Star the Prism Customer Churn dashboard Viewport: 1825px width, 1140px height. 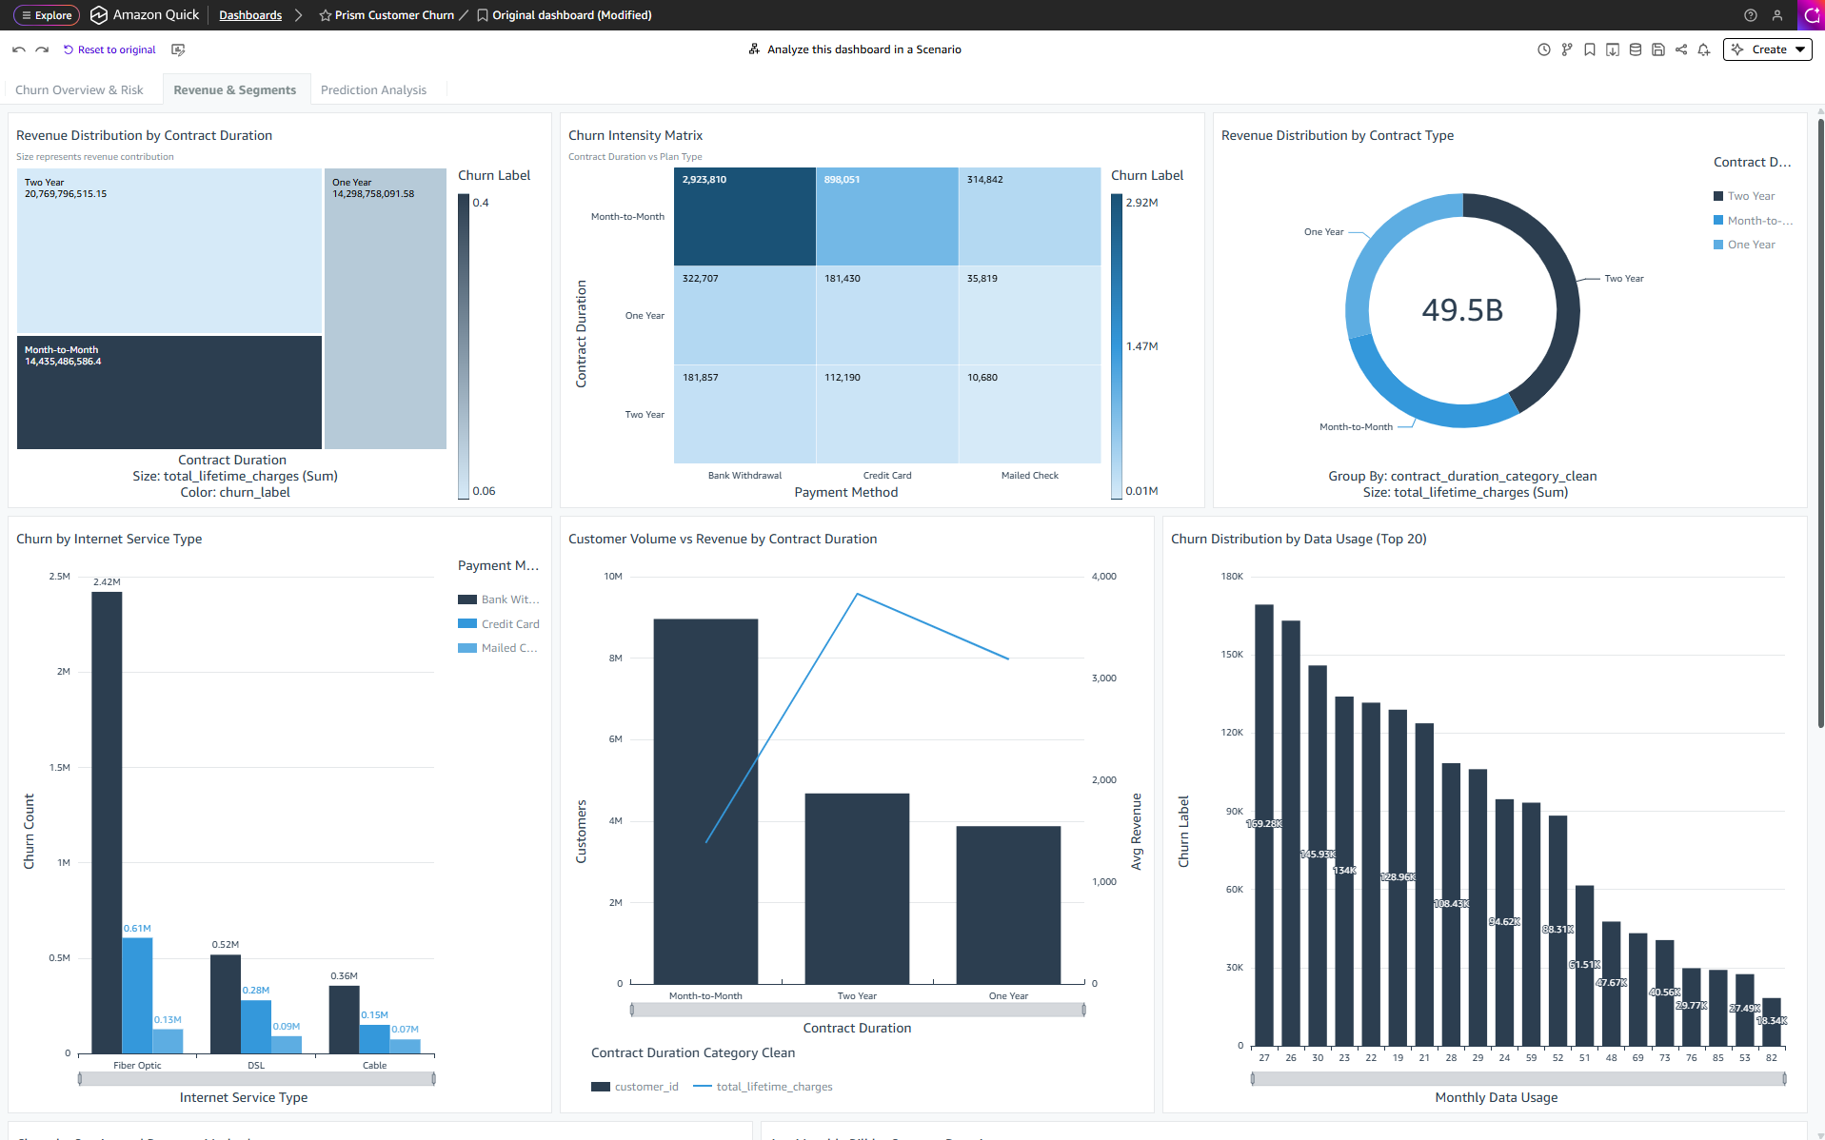click(326, 15)
